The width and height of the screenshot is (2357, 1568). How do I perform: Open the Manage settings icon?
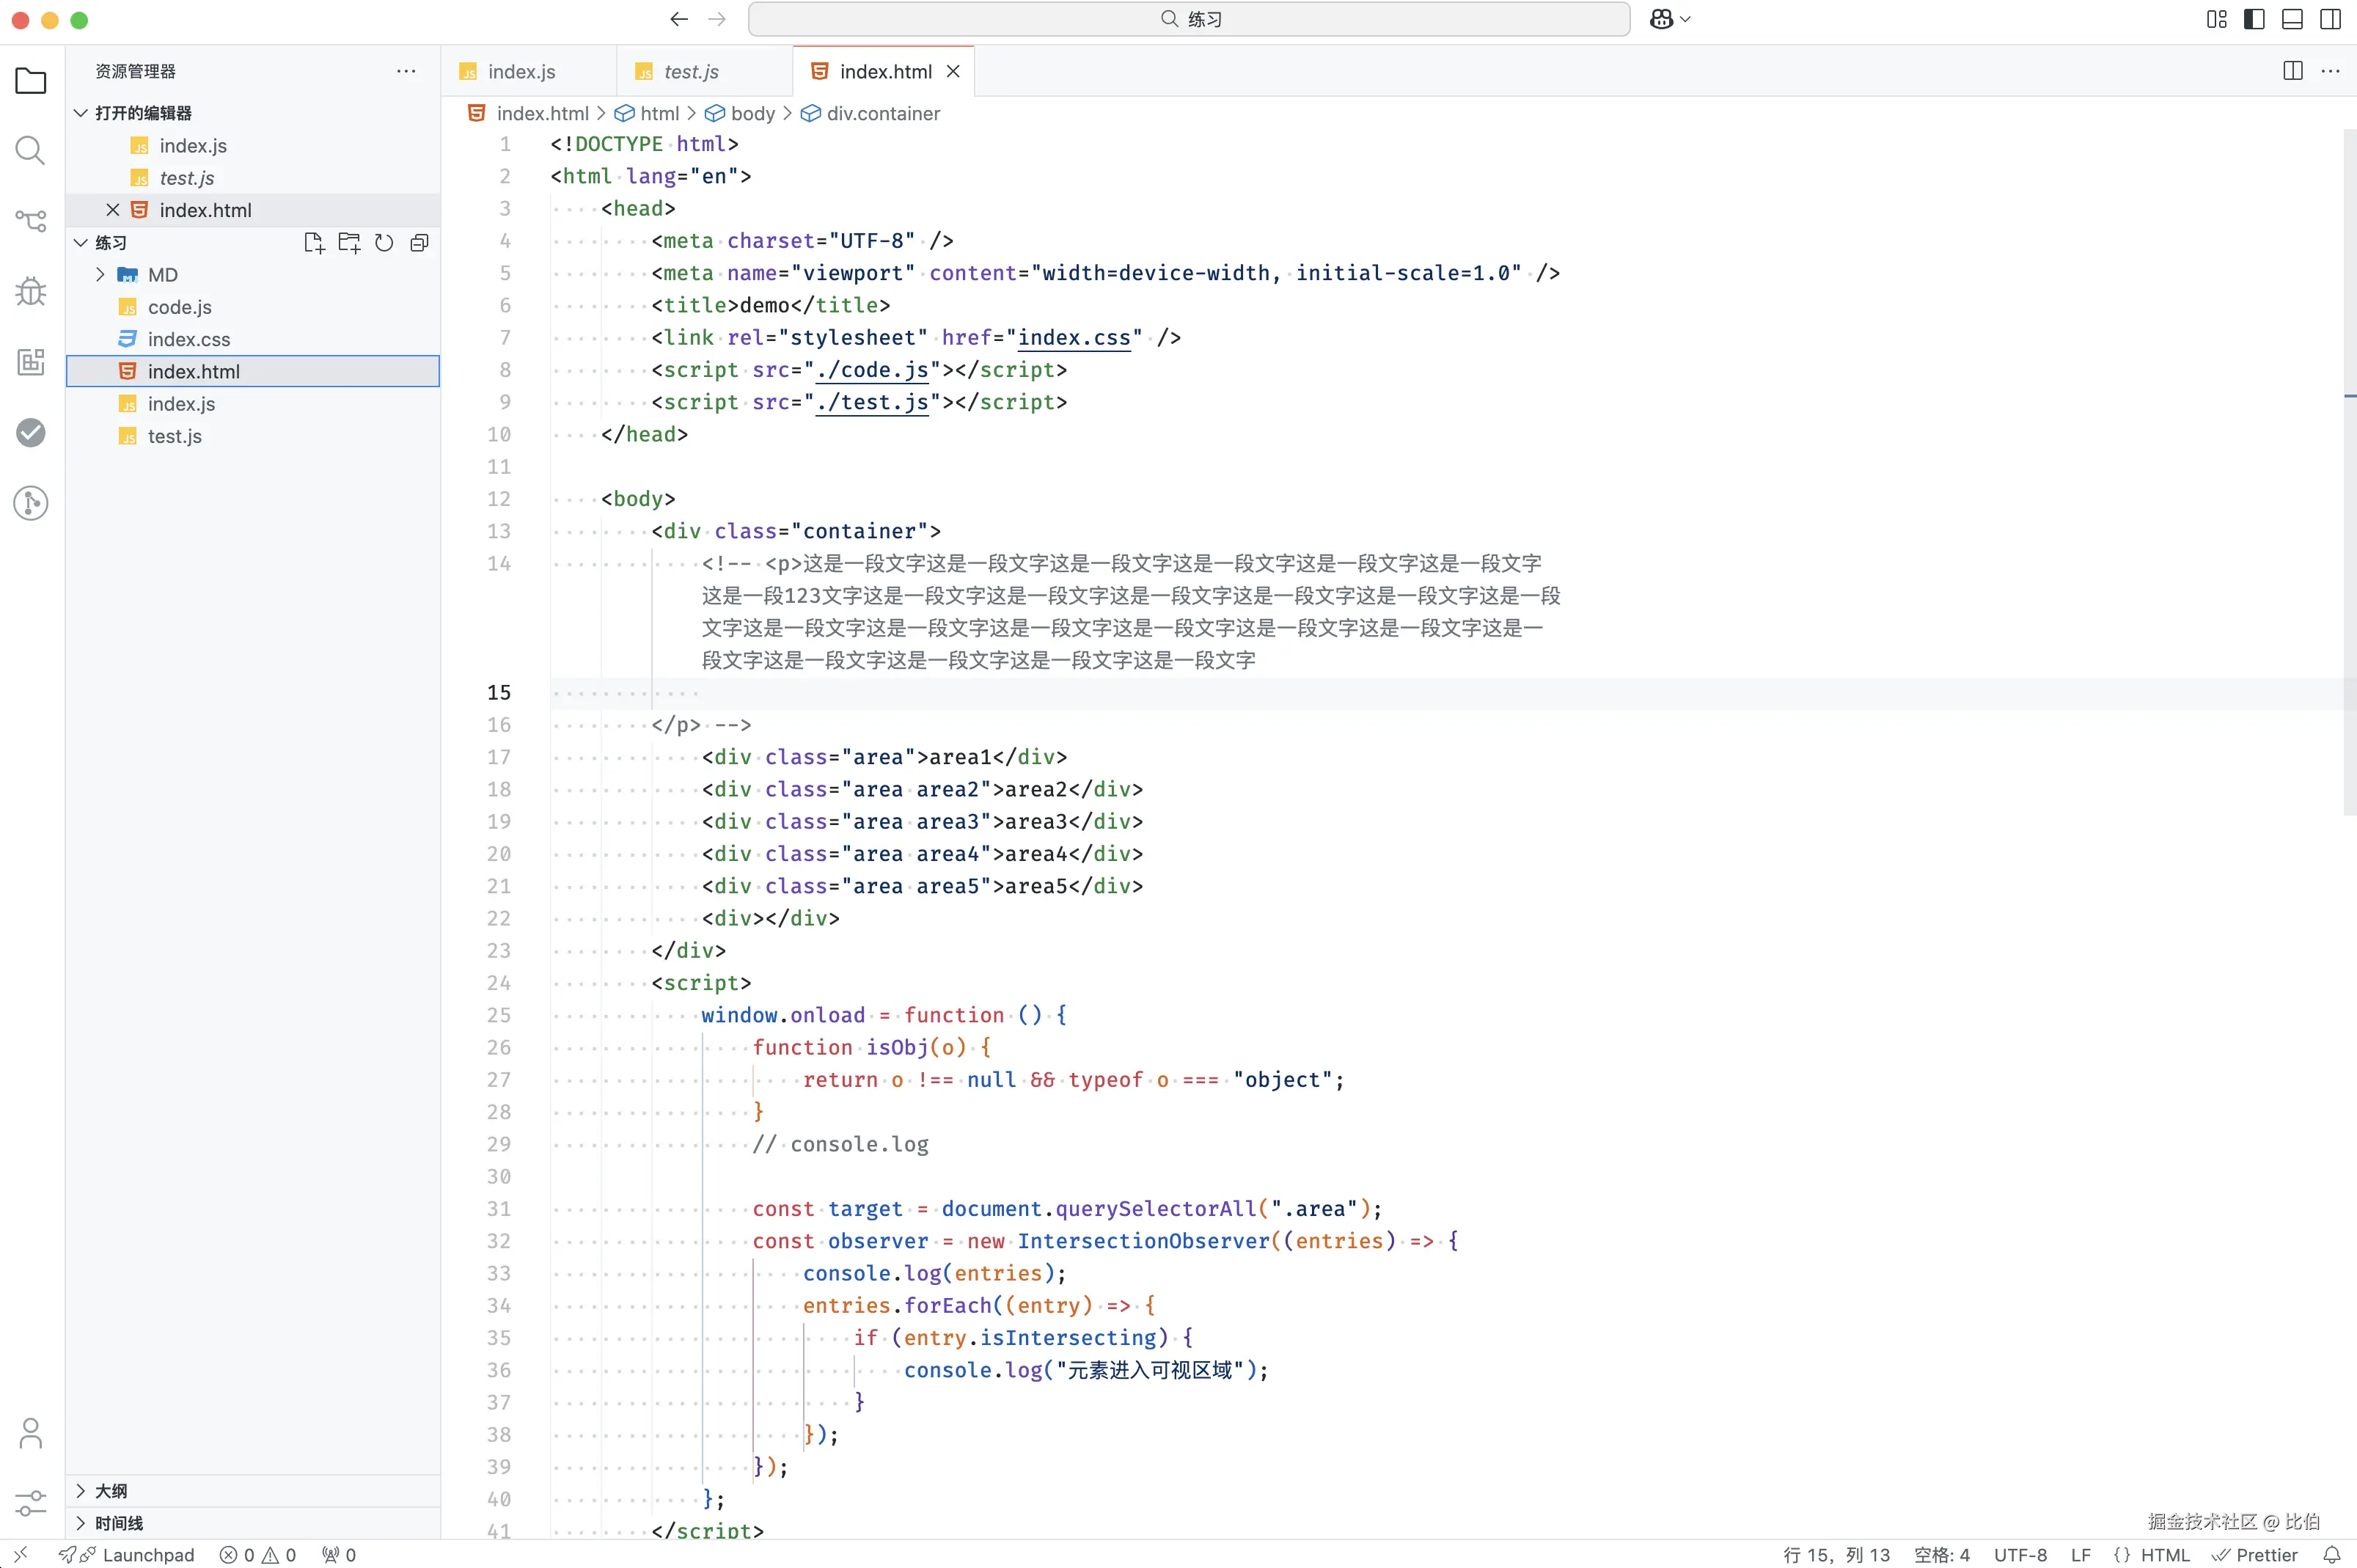(x=31, y=1503)
